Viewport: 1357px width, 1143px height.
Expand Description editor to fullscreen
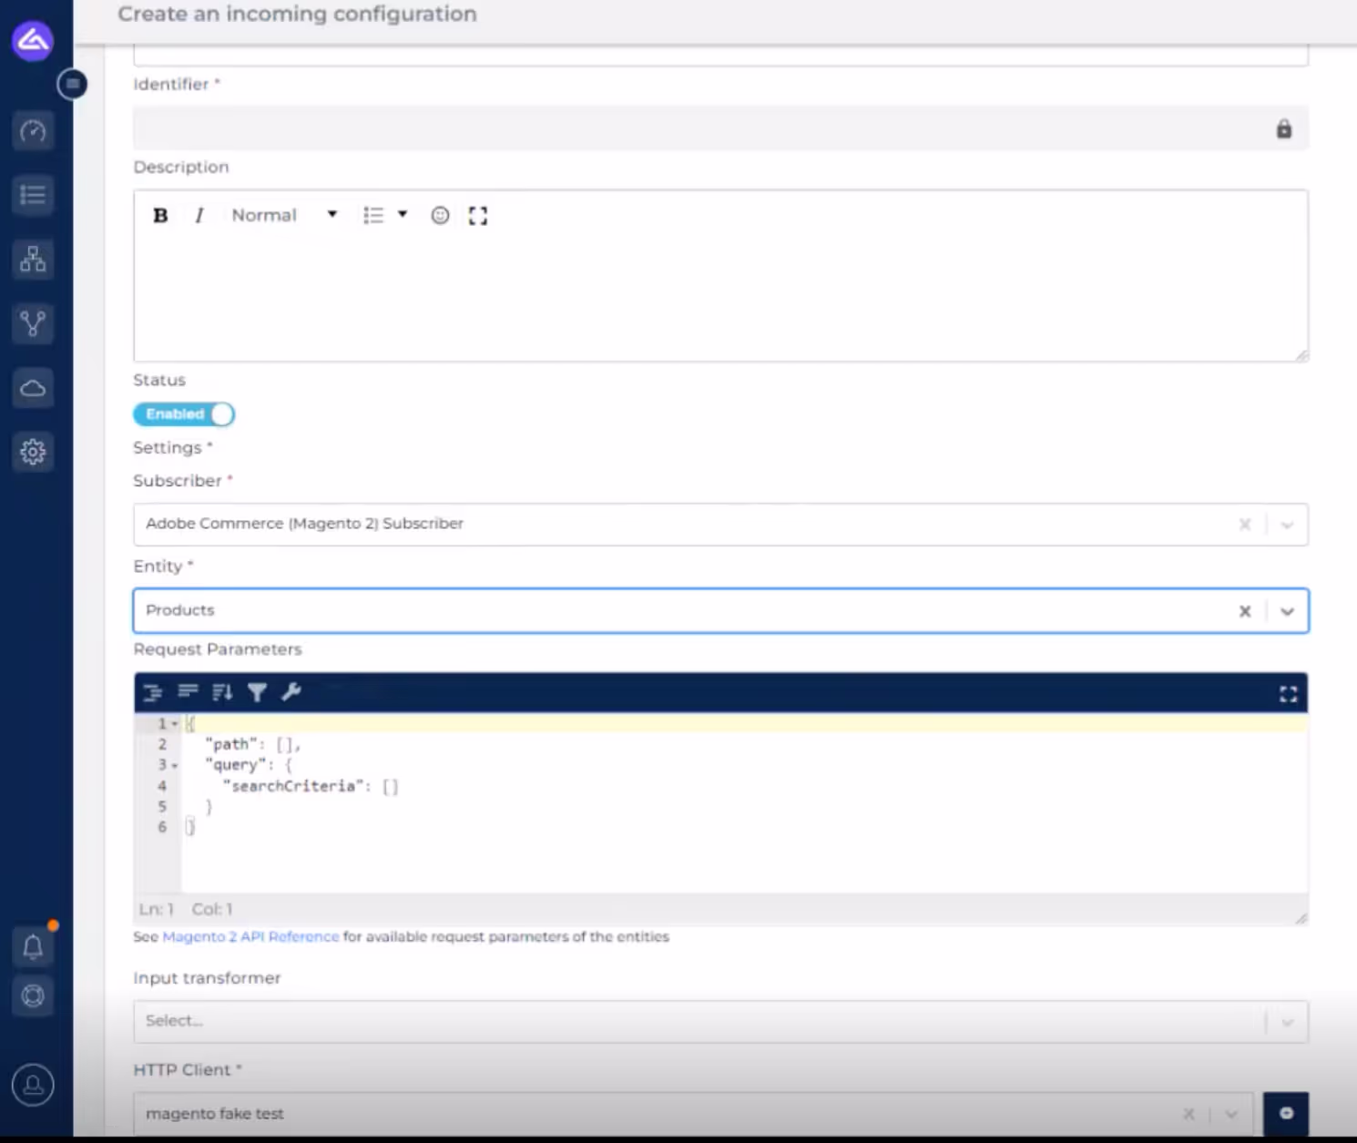pyautogui.click(x=478, y=216)
